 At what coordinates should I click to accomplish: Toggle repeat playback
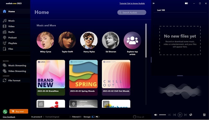191,115
